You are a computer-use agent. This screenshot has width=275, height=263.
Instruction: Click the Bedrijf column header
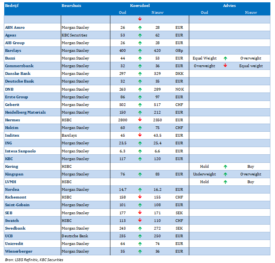click(x=12, y=6)
